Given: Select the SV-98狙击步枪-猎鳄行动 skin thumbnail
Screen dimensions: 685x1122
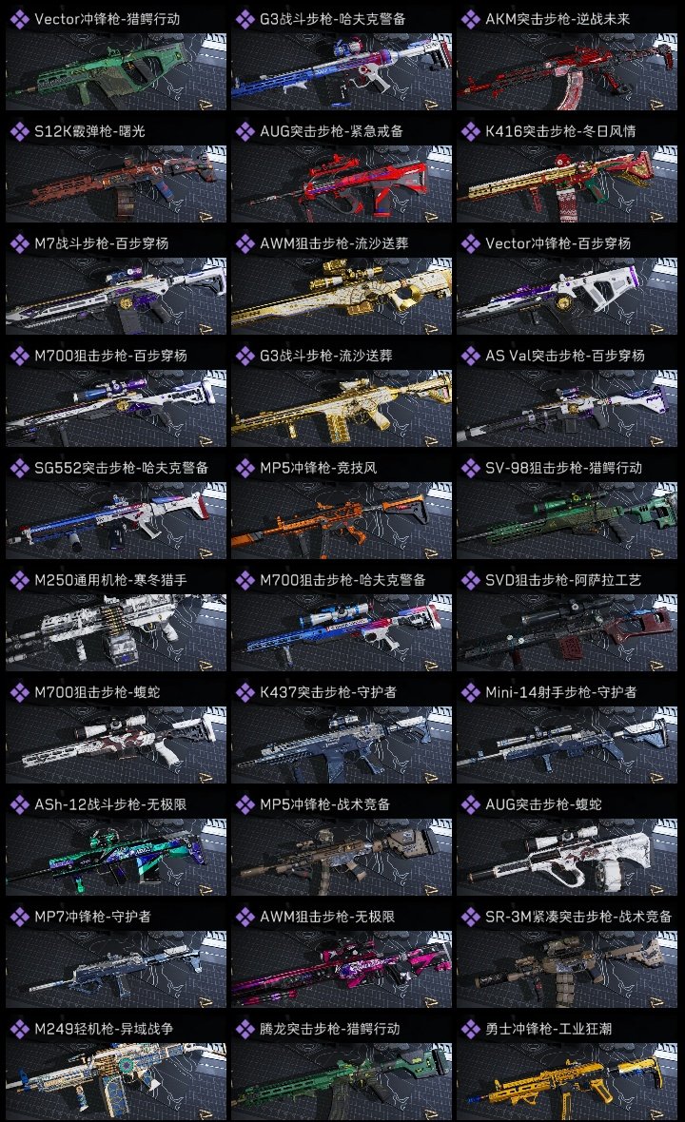Looking at the screenshot, I should tap(567, 519).
